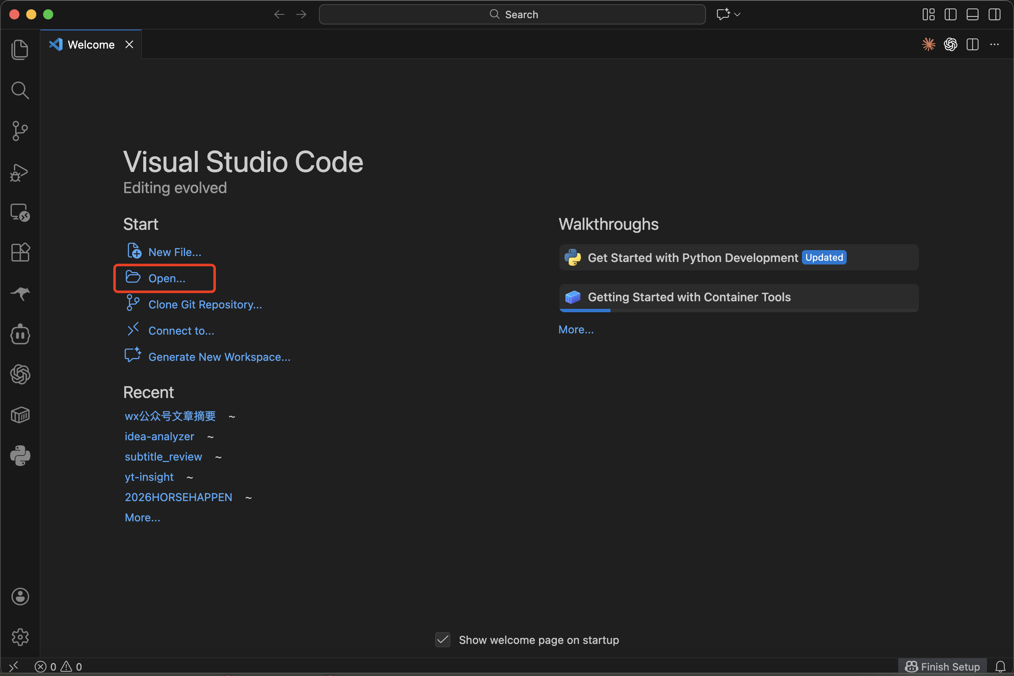
Task: Click More... under Walkthroughs
Action: (x=576, y=330)
